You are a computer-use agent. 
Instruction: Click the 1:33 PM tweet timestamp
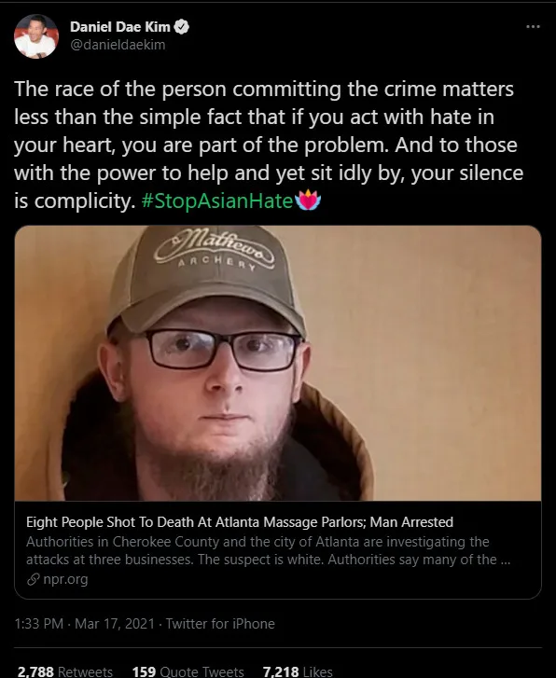click(x=39, y=624)
